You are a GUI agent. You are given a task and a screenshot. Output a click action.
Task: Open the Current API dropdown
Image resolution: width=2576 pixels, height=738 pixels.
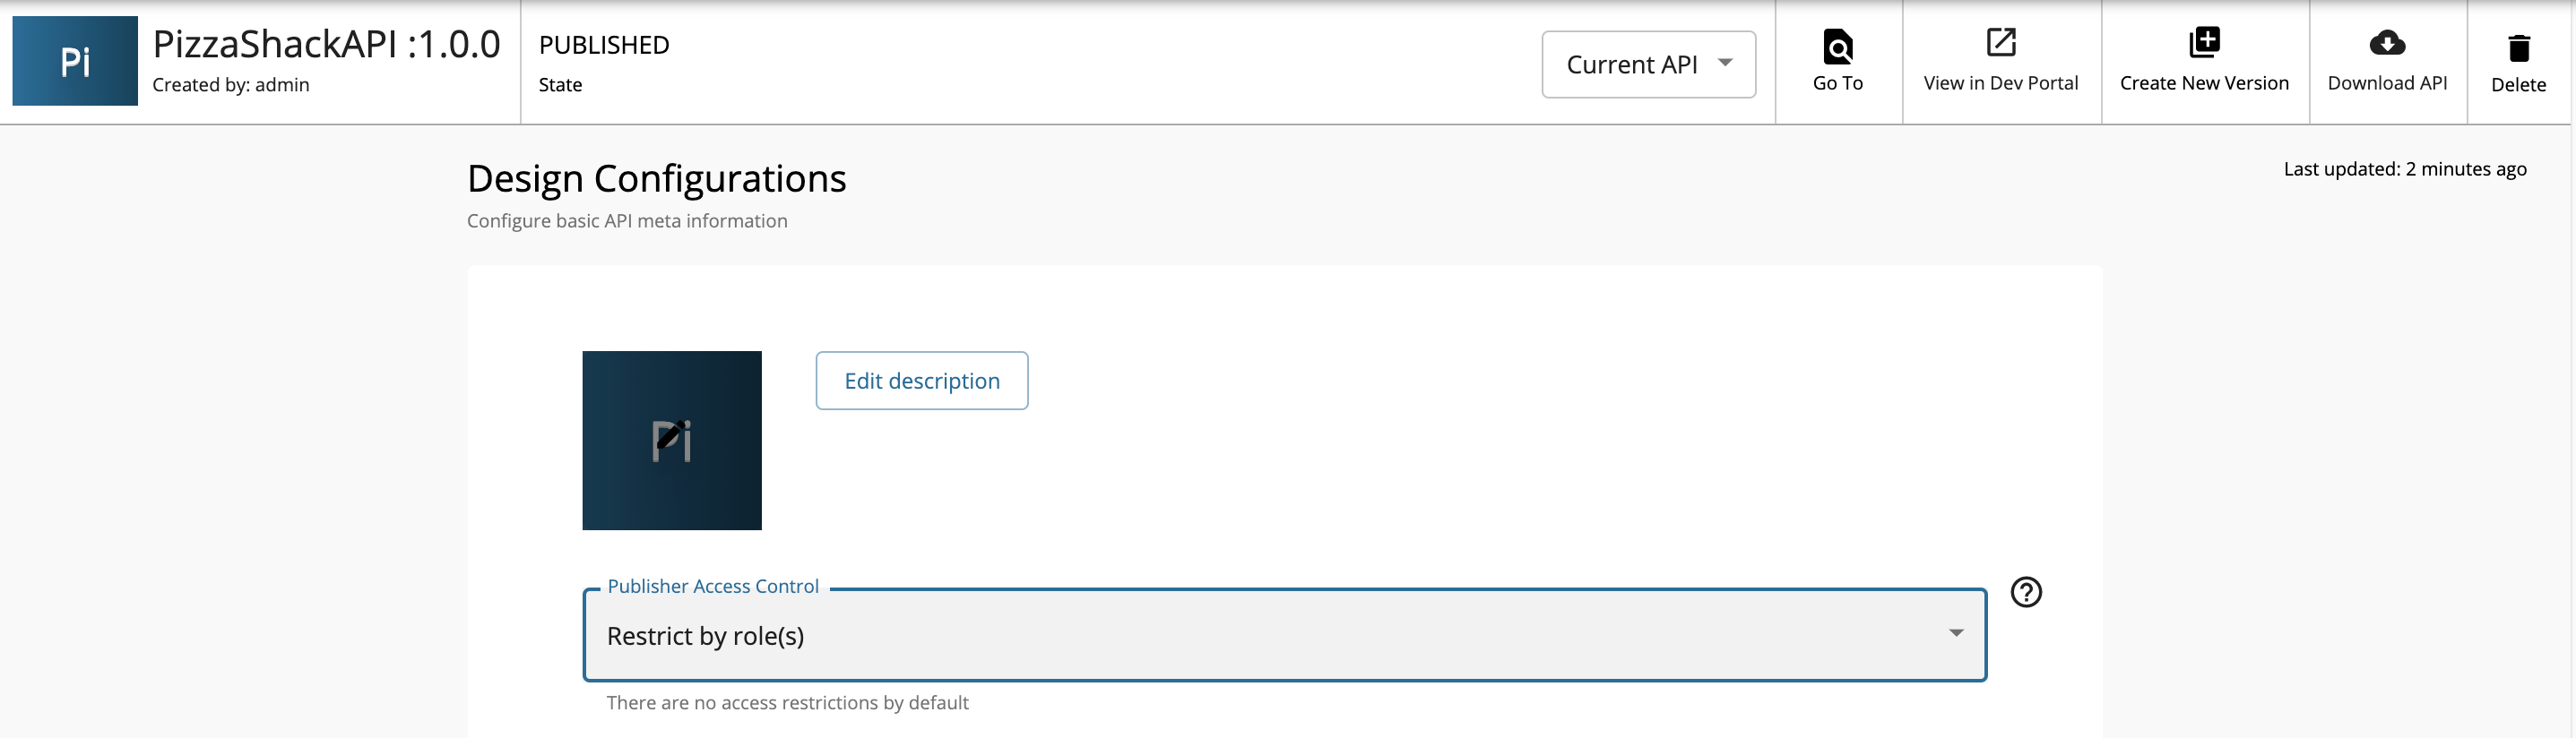click(1648, 64)
